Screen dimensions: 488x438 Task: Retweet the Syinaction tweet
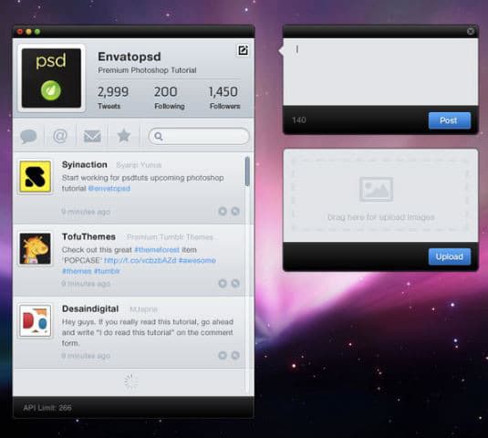(x=235, y=212)
